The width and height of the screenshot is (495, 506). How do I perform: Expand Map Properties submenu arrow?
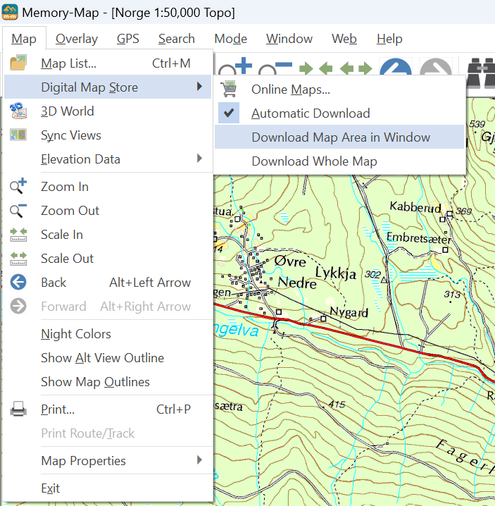(199, 460)
